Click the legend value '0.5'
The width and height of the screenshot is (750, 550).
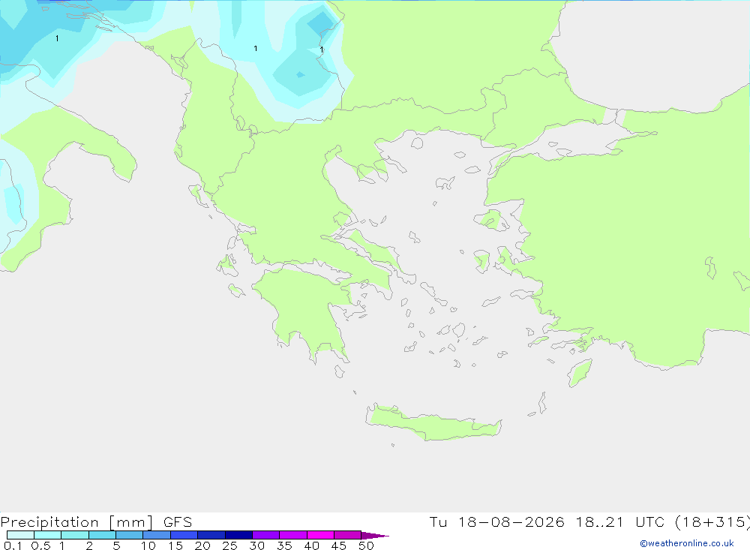[40, 545]
